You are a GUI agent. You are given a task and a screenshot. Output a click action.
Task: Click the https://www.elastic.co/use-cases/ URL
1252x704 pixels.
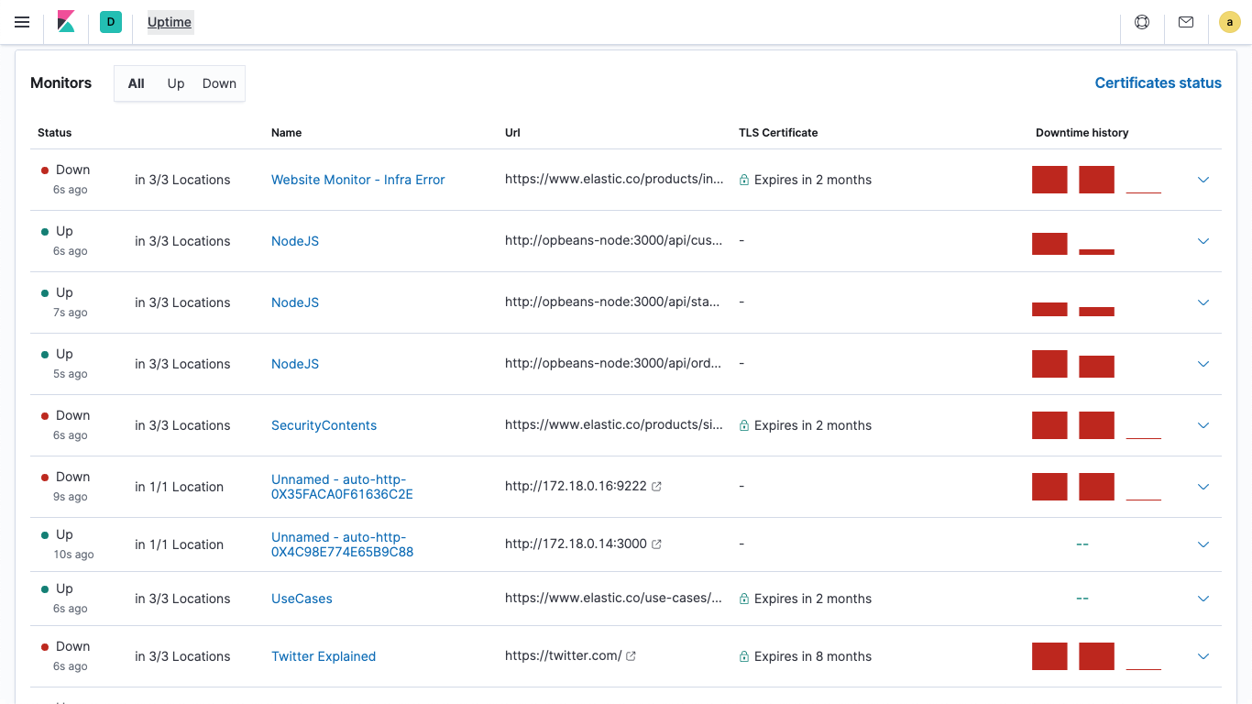tap(613, 599)
